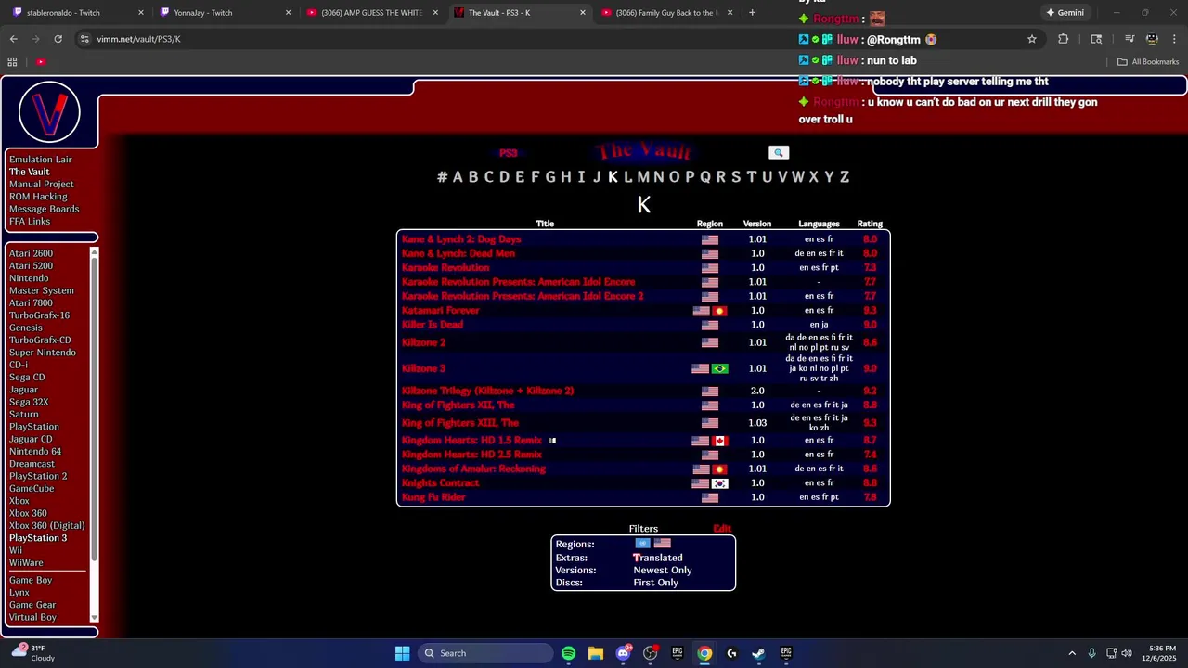1188x668 pixels.
Task: Open Message Boards in the sidebar
Action: (x=44, y=209)
